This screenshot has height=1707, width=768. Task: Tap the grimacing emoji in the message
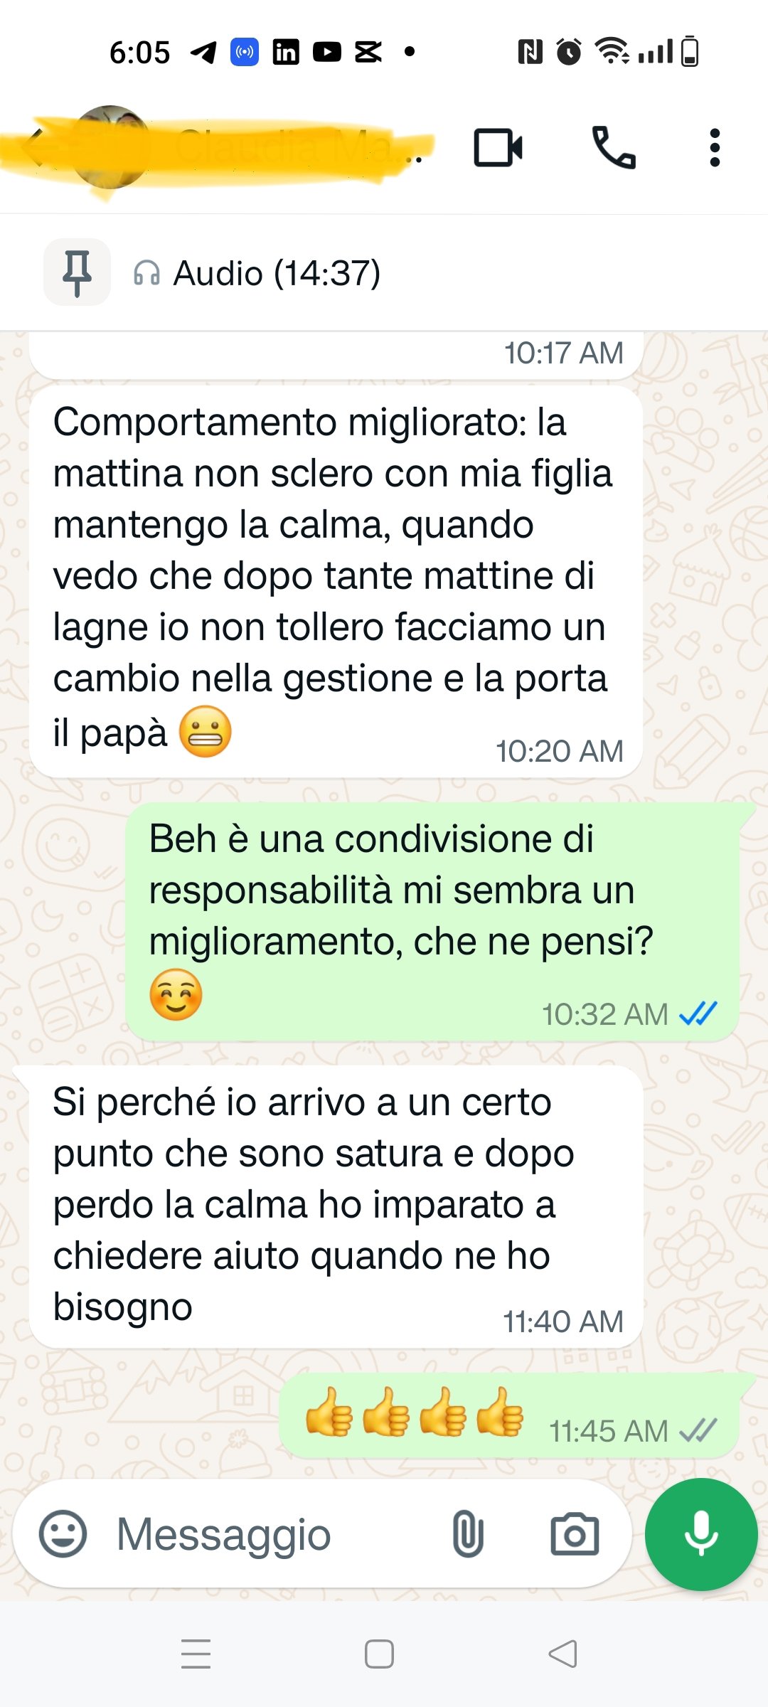[205, 731]
